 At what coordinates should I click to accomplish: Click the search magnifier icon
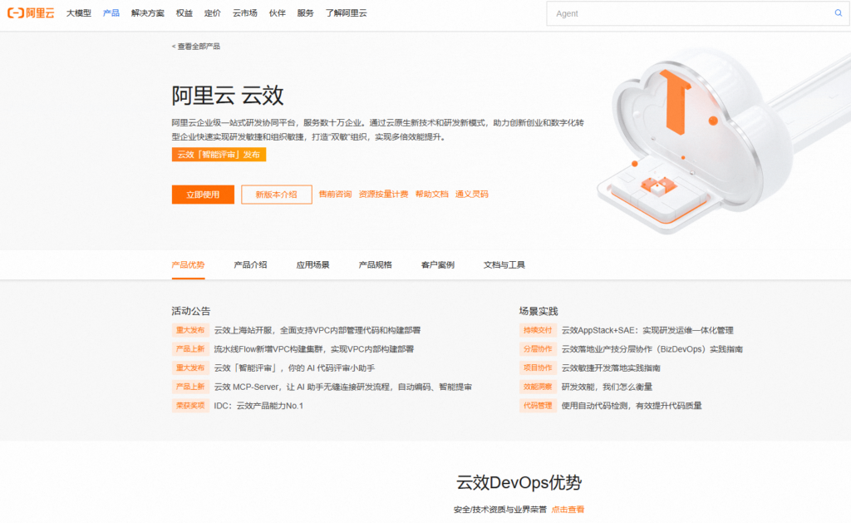(x=839, y=13)
